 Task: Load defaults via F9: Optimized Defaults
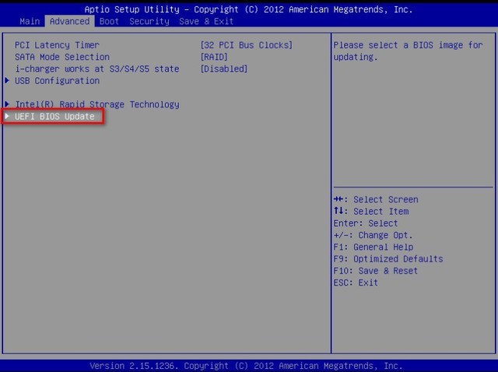[x=388, y=259]
